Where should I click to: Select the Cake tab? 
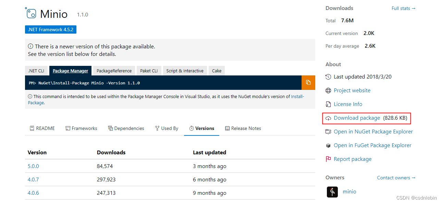217,71
